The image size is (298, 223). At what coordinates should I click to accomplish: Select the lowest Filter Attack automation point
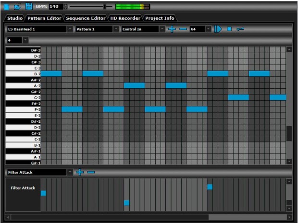(x=126, y=203)
